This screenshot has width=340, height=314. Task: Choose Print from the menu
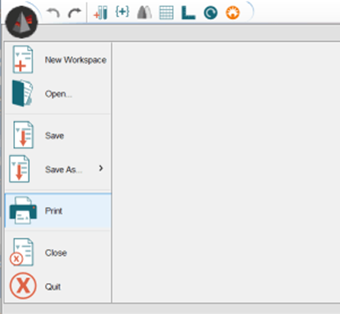tap(58, 210)
